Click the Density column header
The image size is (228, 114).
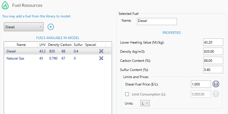(x=54, y=45)
